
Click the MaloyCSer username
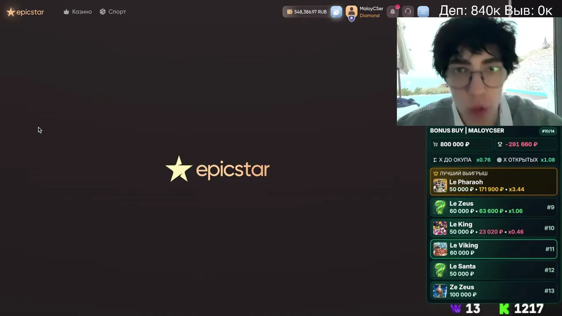point(371,9)
